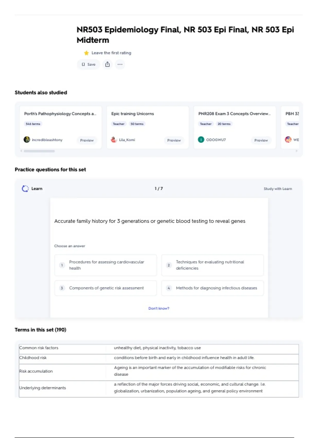This screenshot has width=309, height=438.
Task: Open Study with Learn link
Action: pyautogui.click(x=278, y=189)
